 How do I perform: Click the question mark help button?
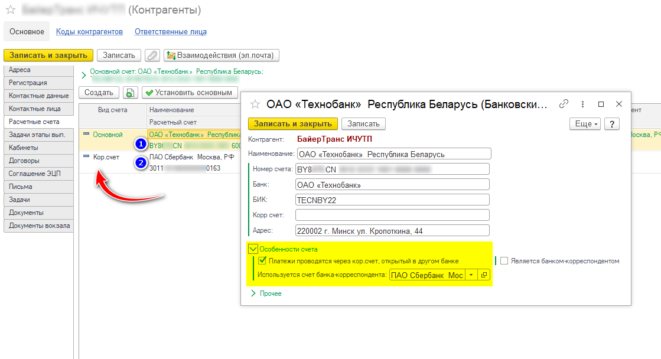click(611, 124)
